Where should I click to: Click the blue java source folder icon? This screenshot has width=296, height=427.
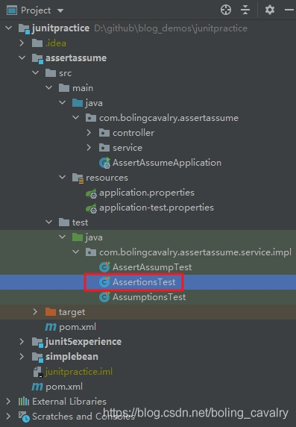click(78, 103)
